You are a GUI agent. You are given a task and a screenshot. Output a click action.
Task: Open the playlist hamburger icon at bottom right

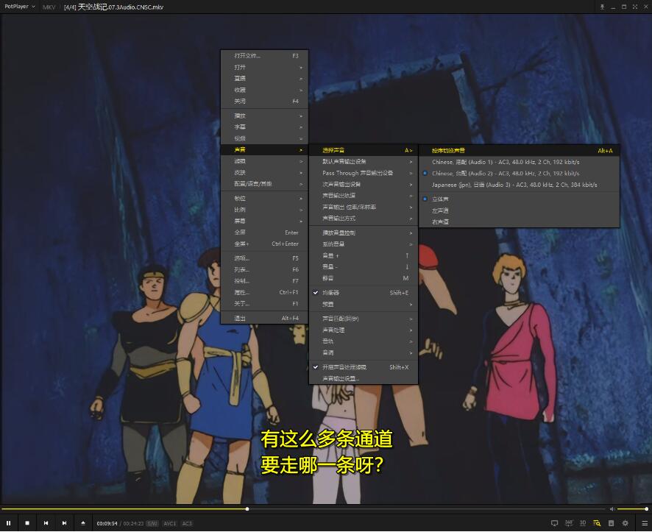645,523
